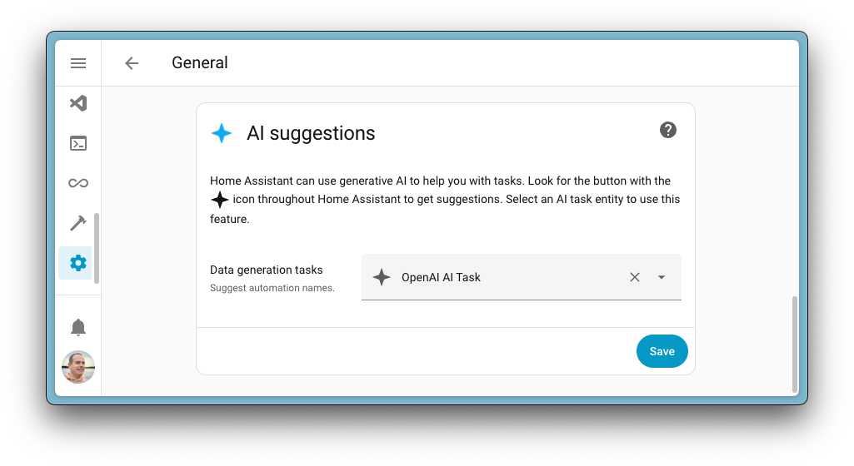Screen dimensions: 854x466
Task: Click the blue AI suggestions sparkle icon
Action: click(x=222, y=133)
